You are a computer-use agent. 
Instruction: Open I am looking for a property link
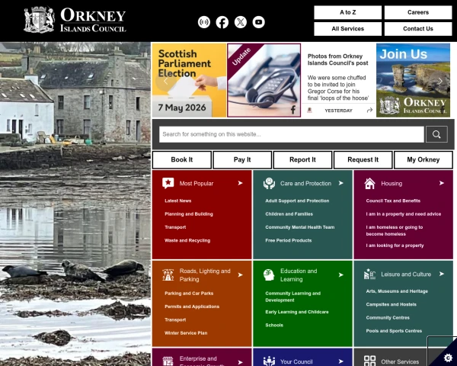(395, 246)
